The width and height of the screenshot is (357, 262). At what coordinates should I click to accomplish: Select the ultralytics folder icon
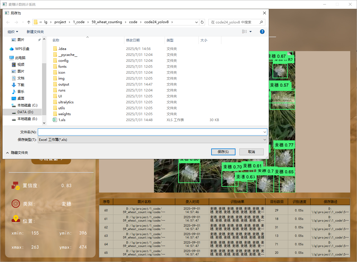(55, 102)
